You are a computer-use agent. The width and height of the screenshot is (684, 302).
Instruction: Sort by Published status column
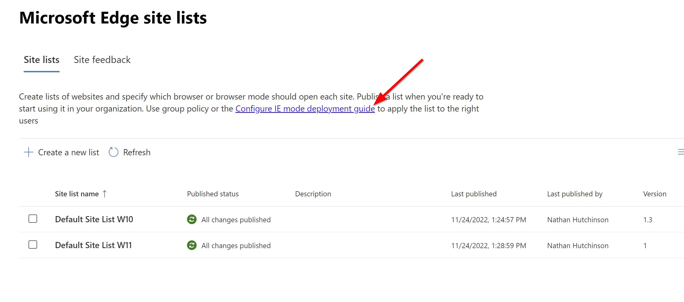(x=213, y=194)
